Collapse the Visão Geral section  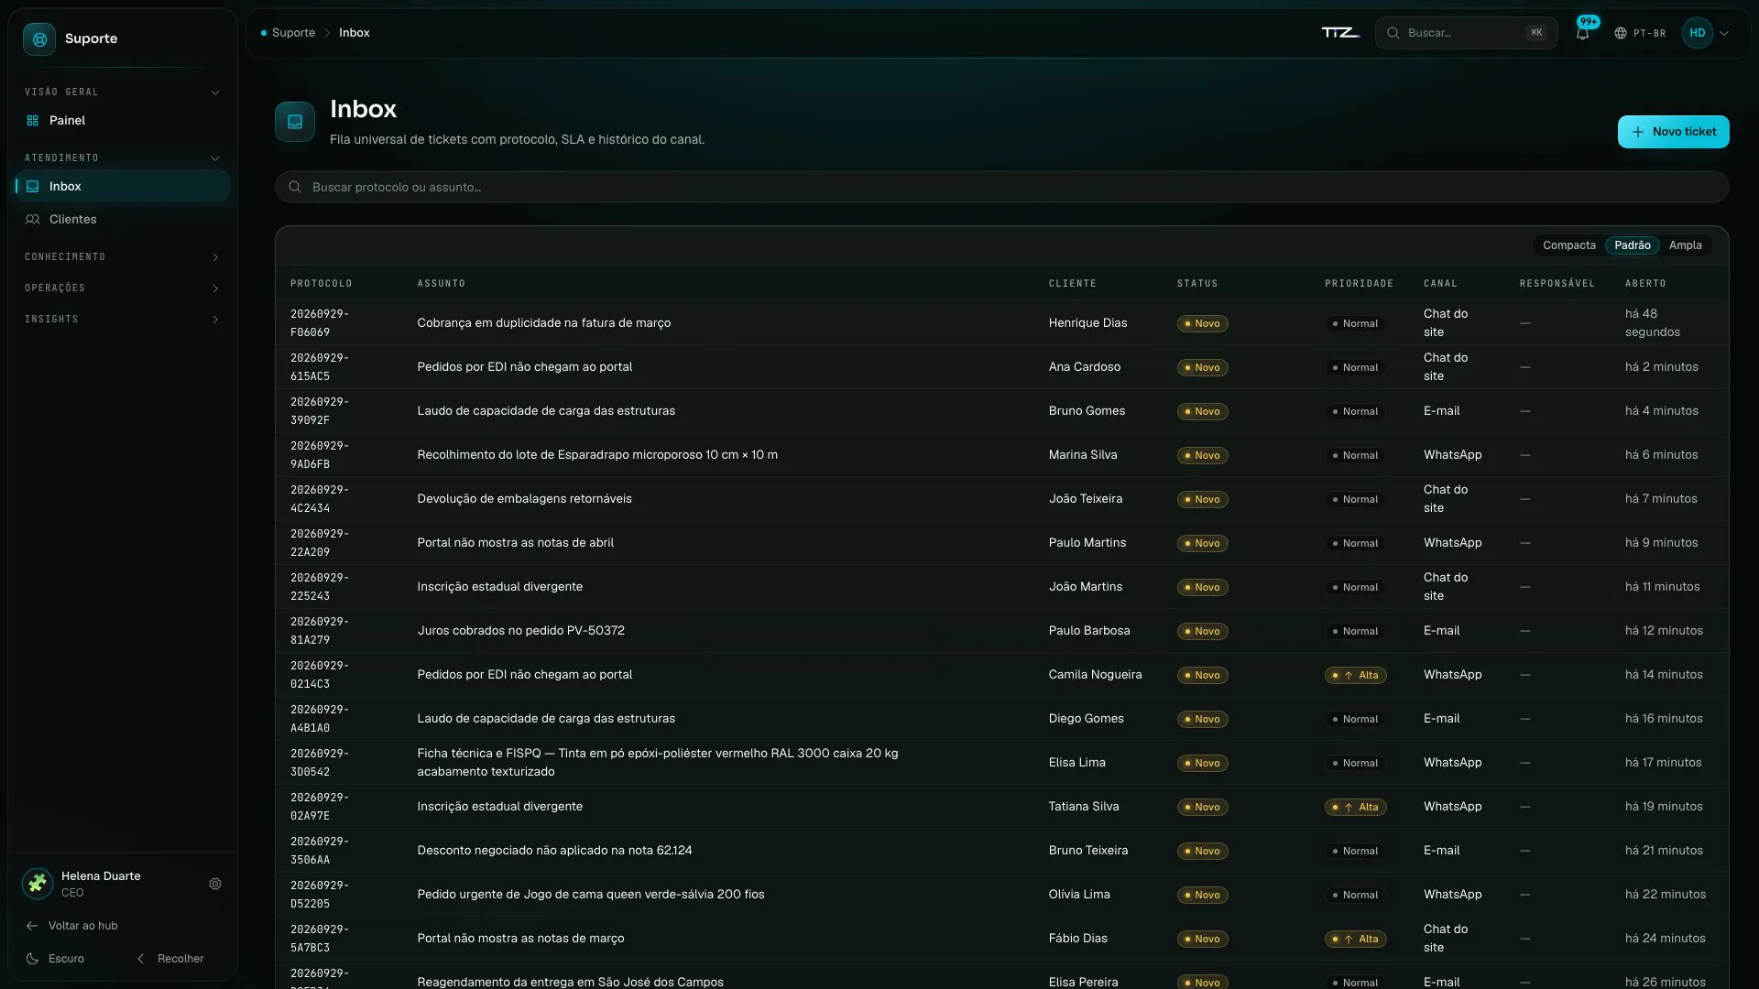point(215,92)
